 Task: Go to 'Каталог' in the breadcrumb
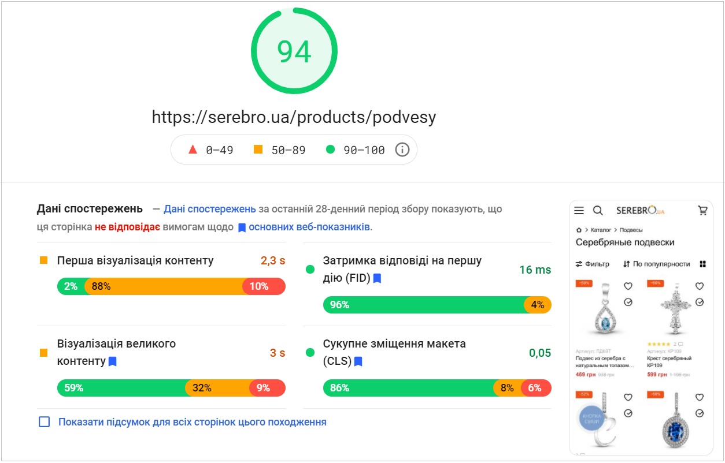coord(601,230)
